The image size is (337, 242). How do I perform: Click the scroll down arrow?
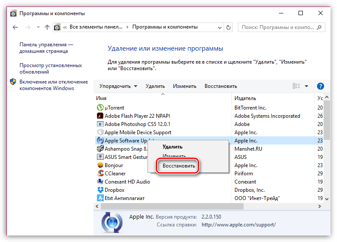[327, 199]
